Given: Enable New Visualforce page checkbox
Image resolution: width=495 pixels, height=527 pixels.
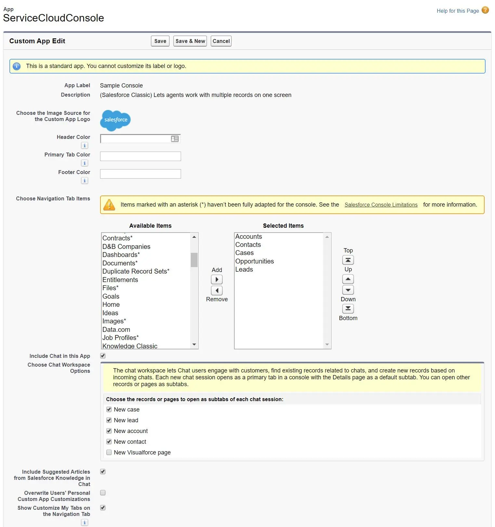Looking at the screenshot, I should pos(109,452).
